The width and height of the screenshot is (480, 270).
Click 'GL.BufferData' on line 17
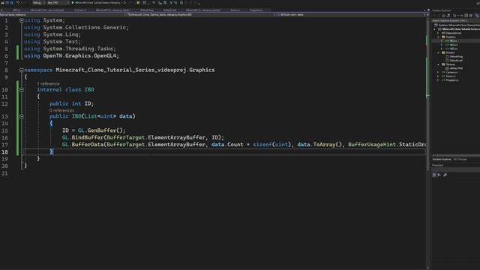coord(83,145)
